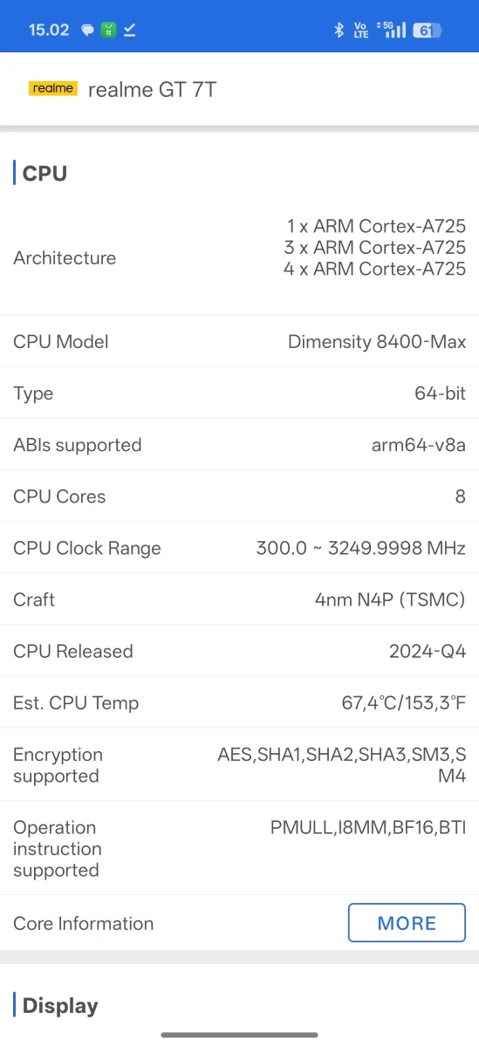Tap the Dimensity 8400-Max CPU model value
This screenshot has height=1047, width=479.
pyautogui.click(x=377, y=342)
